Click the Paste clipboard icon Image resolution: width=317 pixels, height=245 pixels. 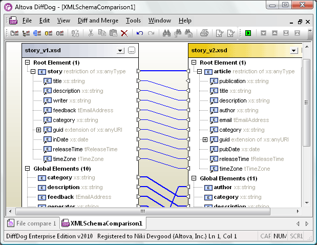[113, 33]
